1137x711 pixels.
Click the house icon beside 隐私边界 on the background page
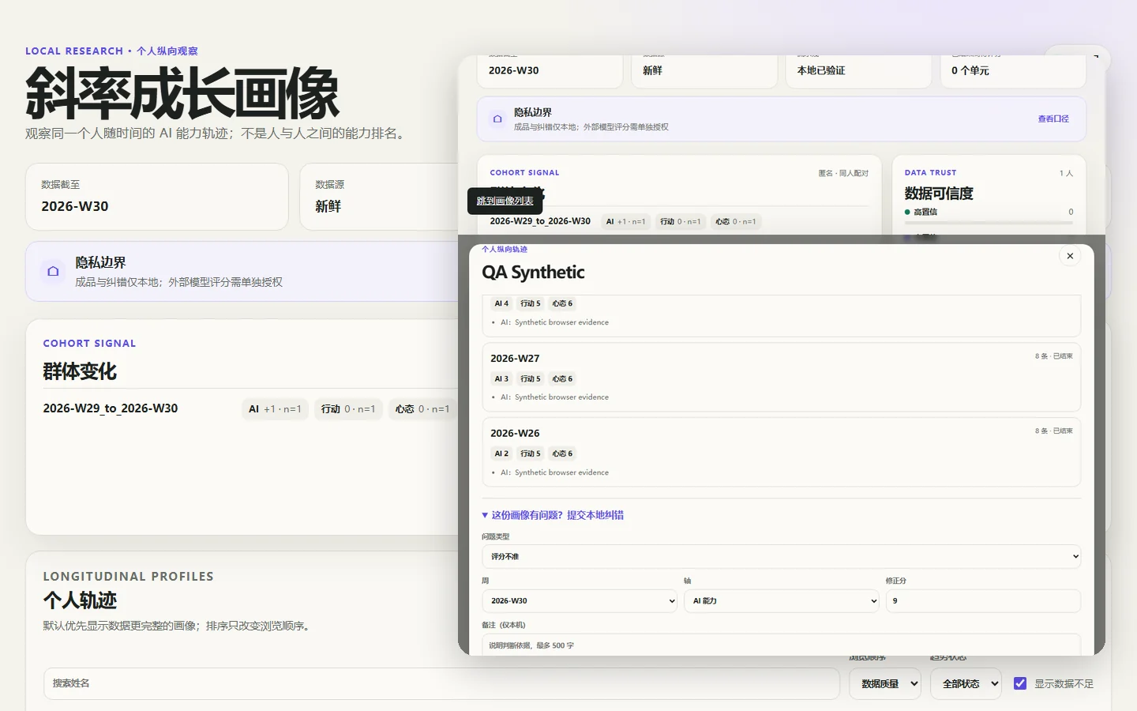tap(53, 271)
